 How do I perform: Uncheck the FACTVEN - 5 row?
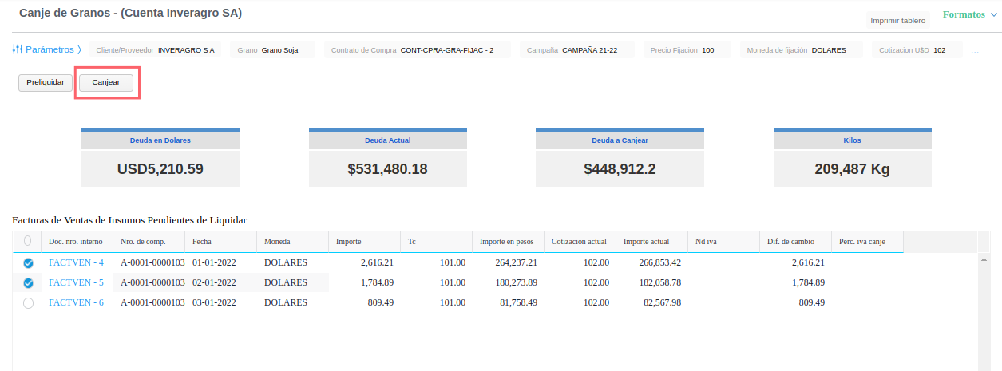pos(28,283)
